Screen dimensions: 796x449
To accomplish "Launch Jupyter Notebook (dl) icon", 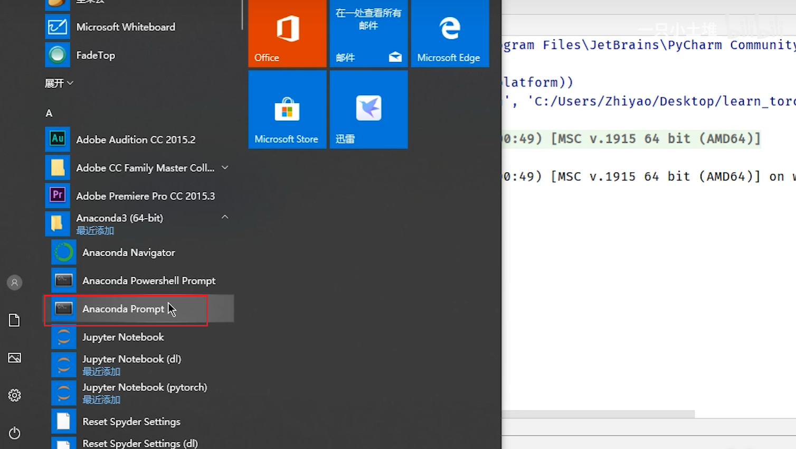I will (63, 365).
